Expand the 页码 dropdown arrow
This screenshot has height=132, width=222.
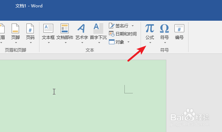[x=31, y=42]
